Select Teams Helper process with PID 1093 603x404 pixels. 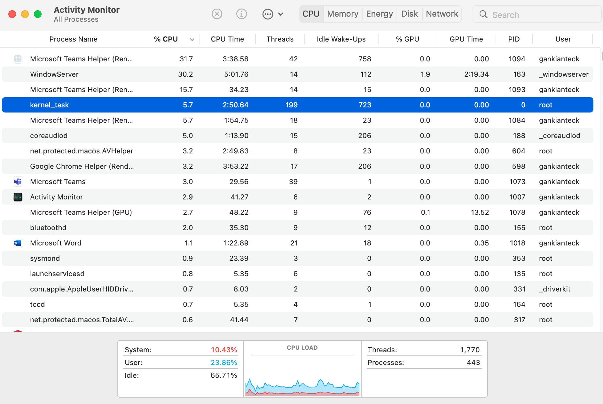[298, 89]
